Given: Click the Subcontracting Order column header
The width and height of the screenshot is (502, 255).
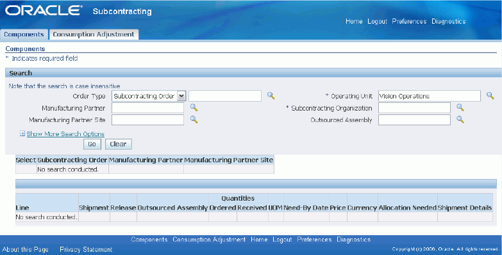Looking at the screenshot, I should (x=72, y=160).
